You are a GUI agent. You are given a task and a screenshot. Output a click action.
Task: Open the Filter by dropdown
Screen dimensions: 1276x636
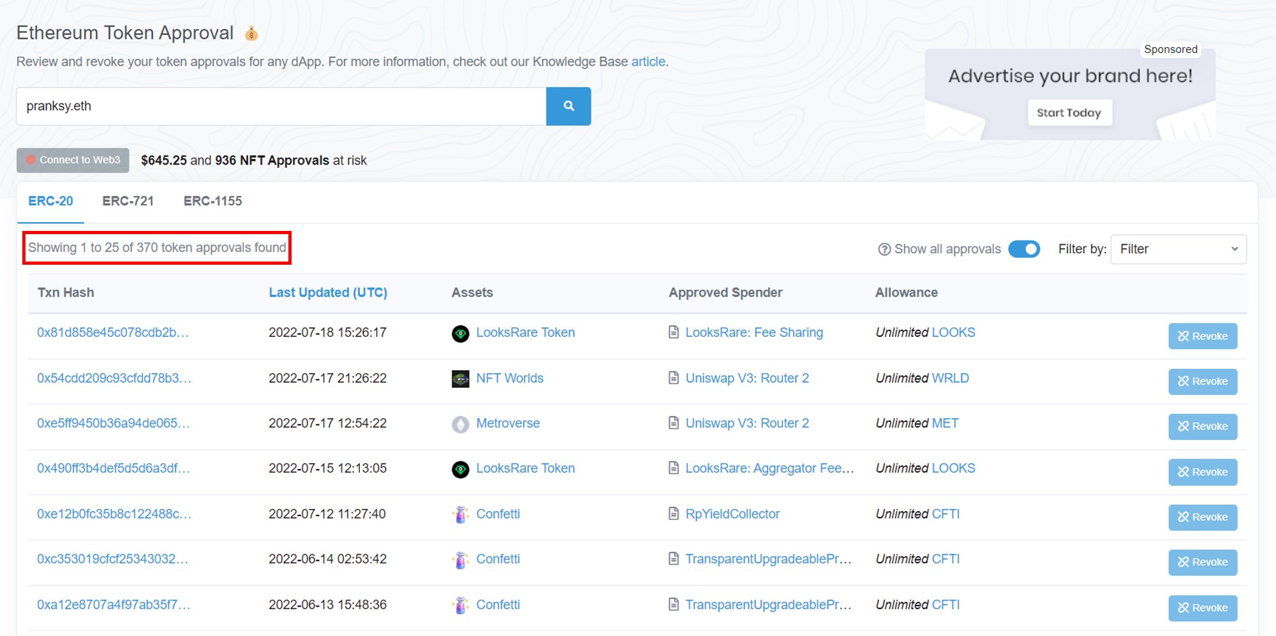pyautogui.click(x=1177, y=249)
